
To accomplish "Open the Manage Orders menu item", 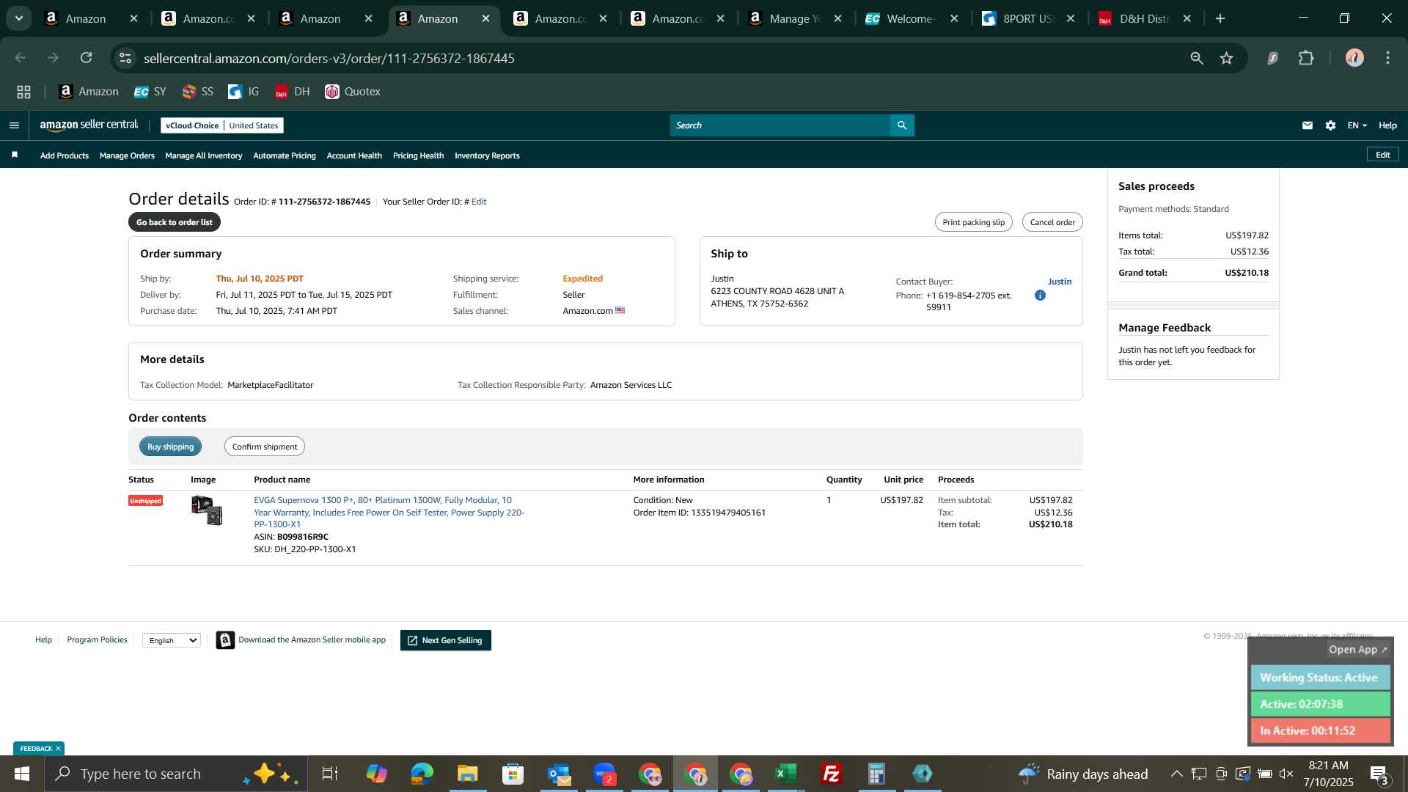I will [127, 155].
